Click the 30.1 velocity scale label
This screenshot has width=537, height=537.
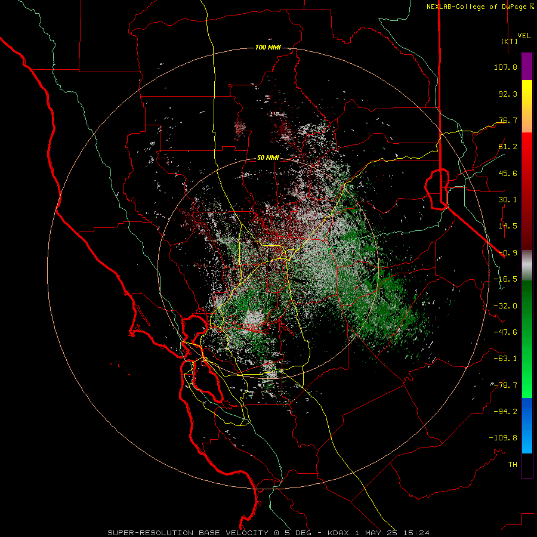click(508, 200)
